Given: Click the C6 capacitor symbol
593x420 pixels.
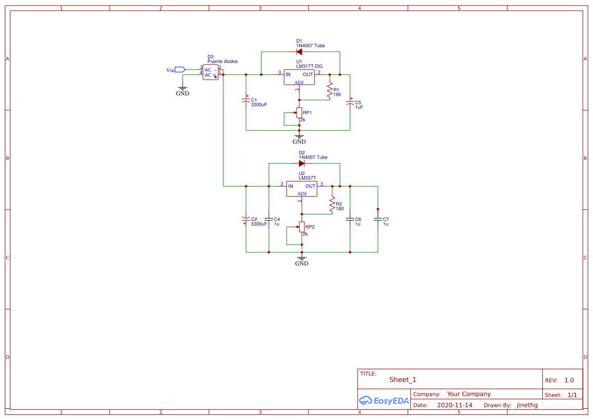Looking at the screenshot, I should (350, 219).
